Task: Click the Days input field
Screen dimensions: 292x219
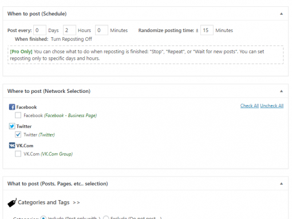Action: coord(40,30)
